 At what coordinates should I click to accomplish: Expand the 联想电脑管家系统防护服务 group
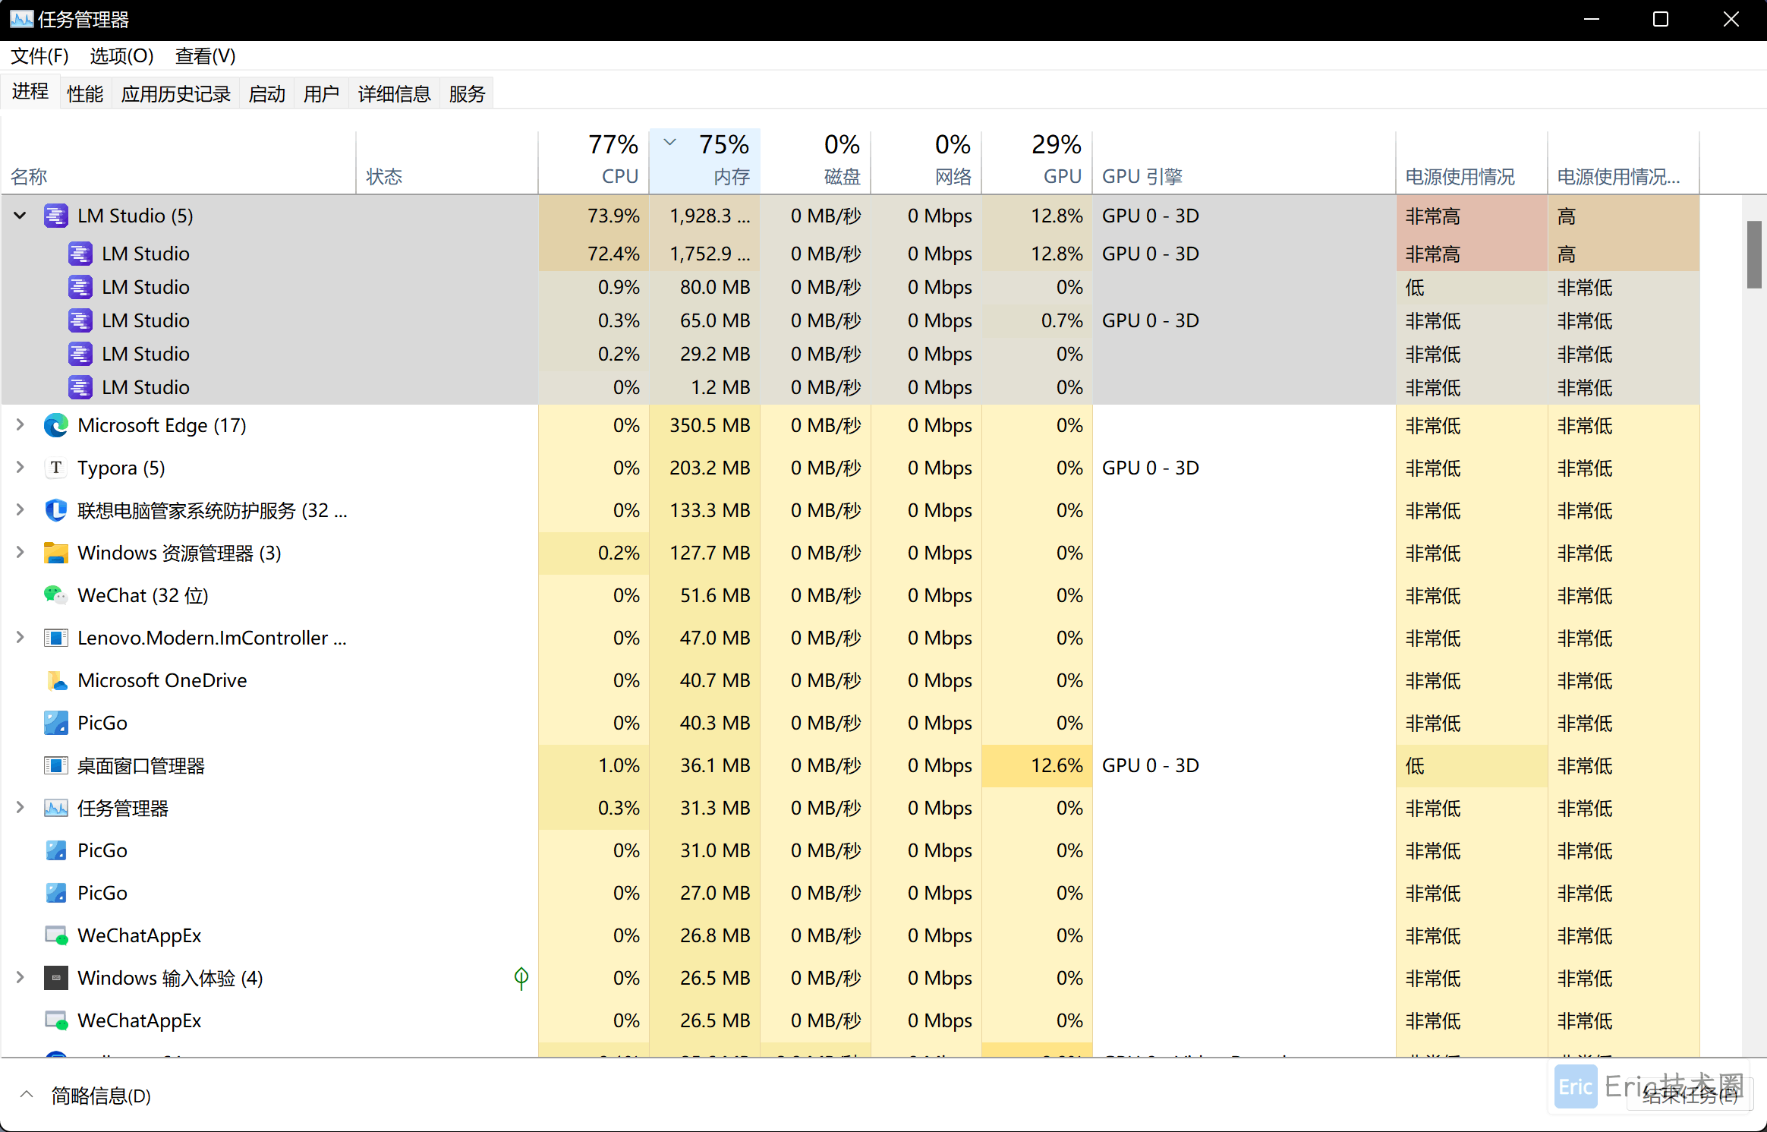tap(20, 510)
